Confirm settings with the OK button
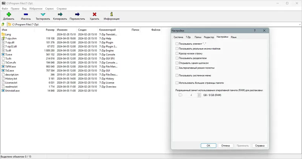 208,145
